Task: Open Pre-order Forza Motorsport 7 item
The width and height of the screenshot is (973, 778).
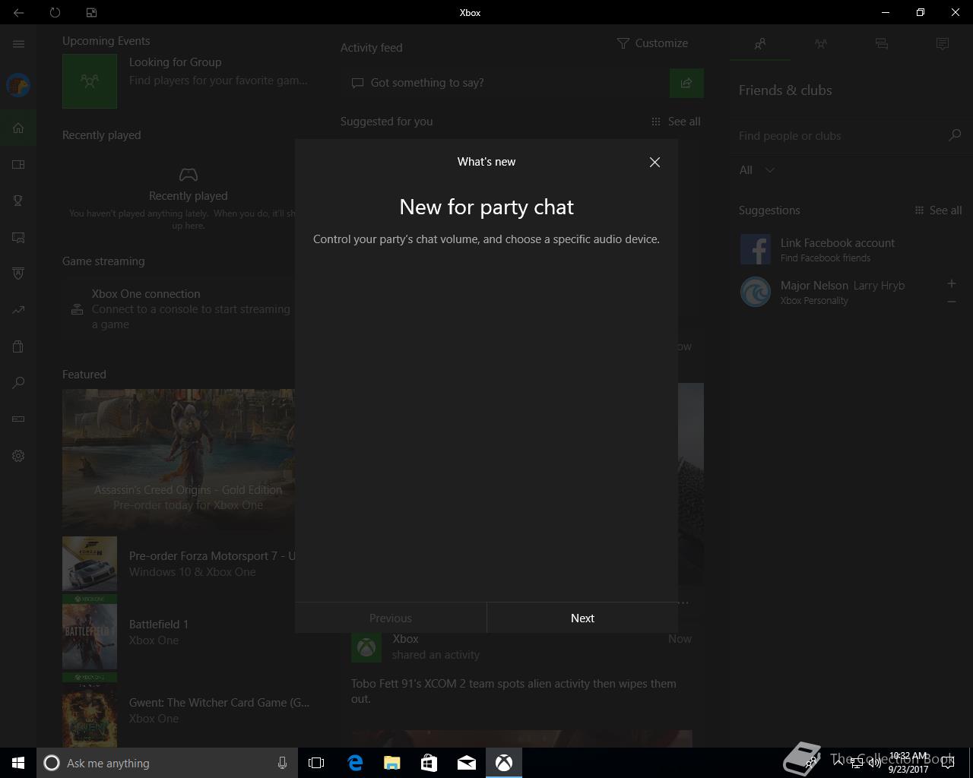Action: point(179,564)
